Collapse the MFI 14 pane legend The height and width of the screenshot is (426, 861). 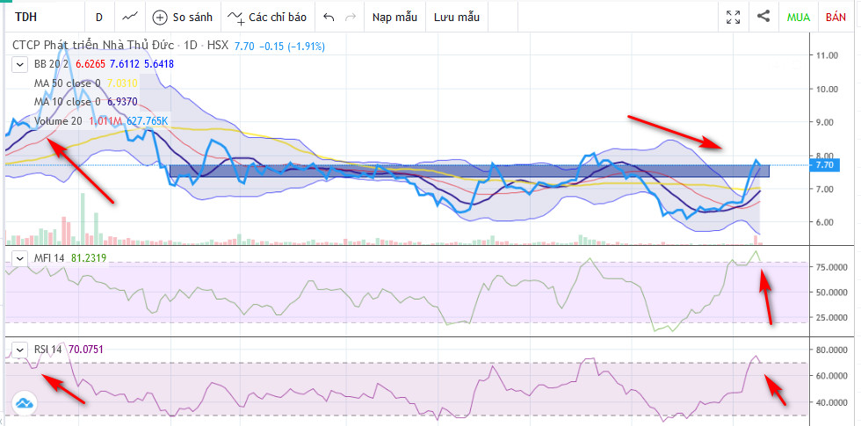point(20,257)
